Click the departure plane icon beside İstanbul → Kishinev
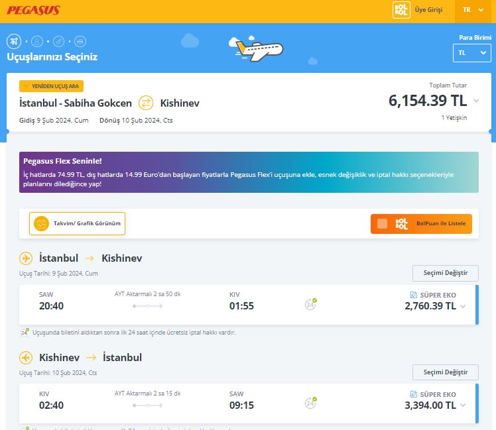 [26, 258]
